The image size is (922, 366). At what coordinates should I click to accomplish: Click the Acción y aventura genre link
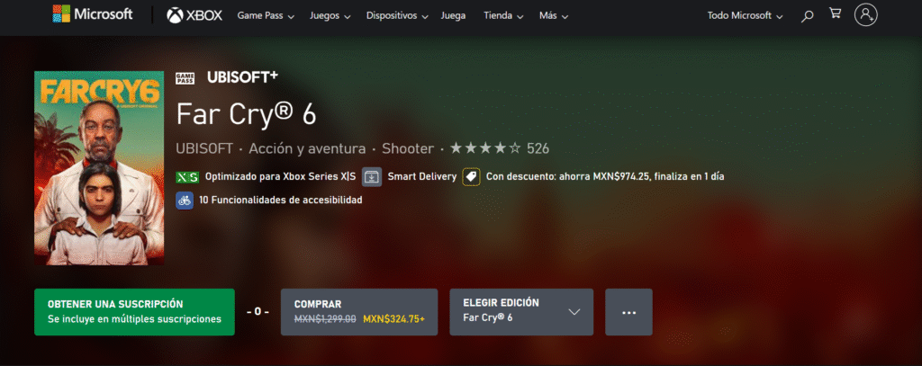[308, 148]
